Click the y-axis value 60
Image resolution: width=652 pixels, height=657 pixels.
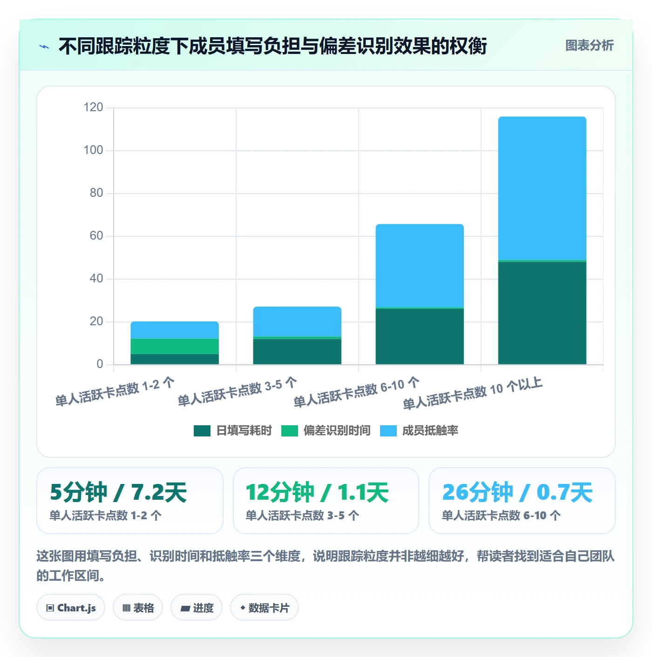click(96, 236)
